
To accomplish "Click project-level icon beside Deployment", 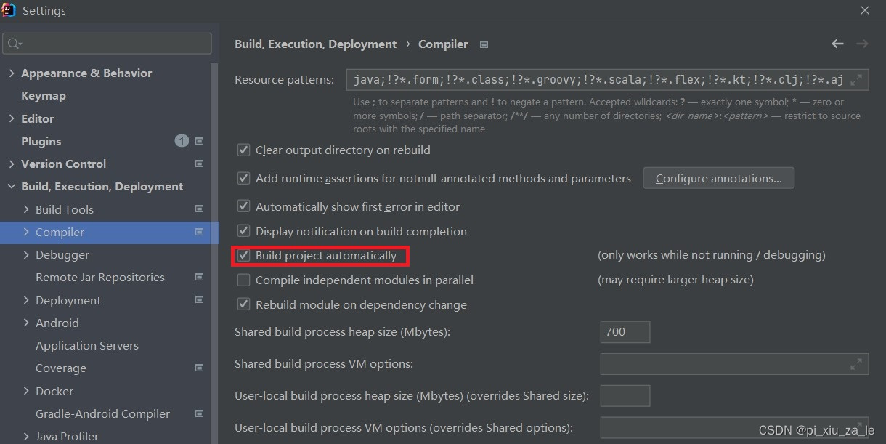I will click(x=200, y=300).
